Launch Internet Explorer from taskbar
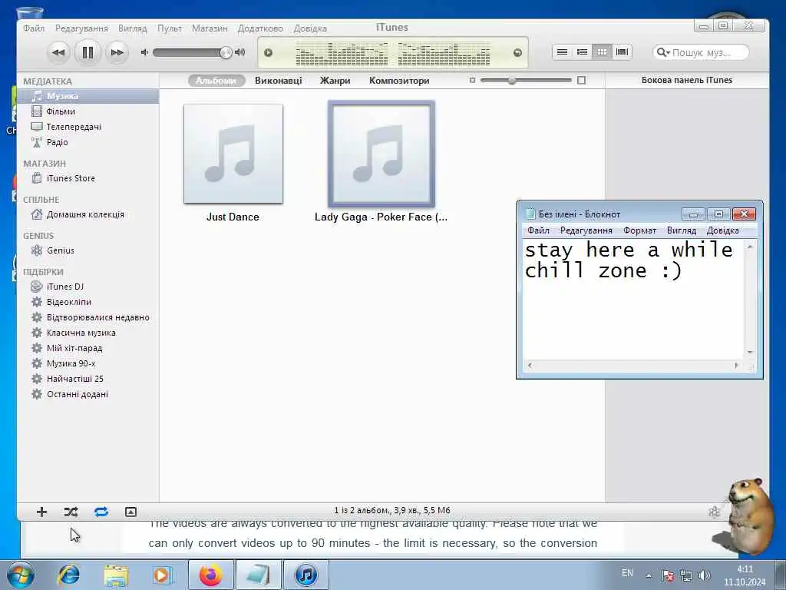The width and height of the screenshot is (786, 590). point(68,575)
